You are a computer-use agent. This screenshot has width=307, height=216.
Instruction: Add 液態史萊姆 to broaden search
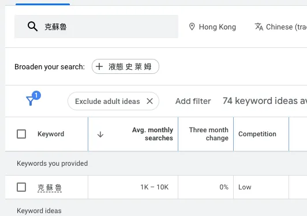click(x=125, y=66)
